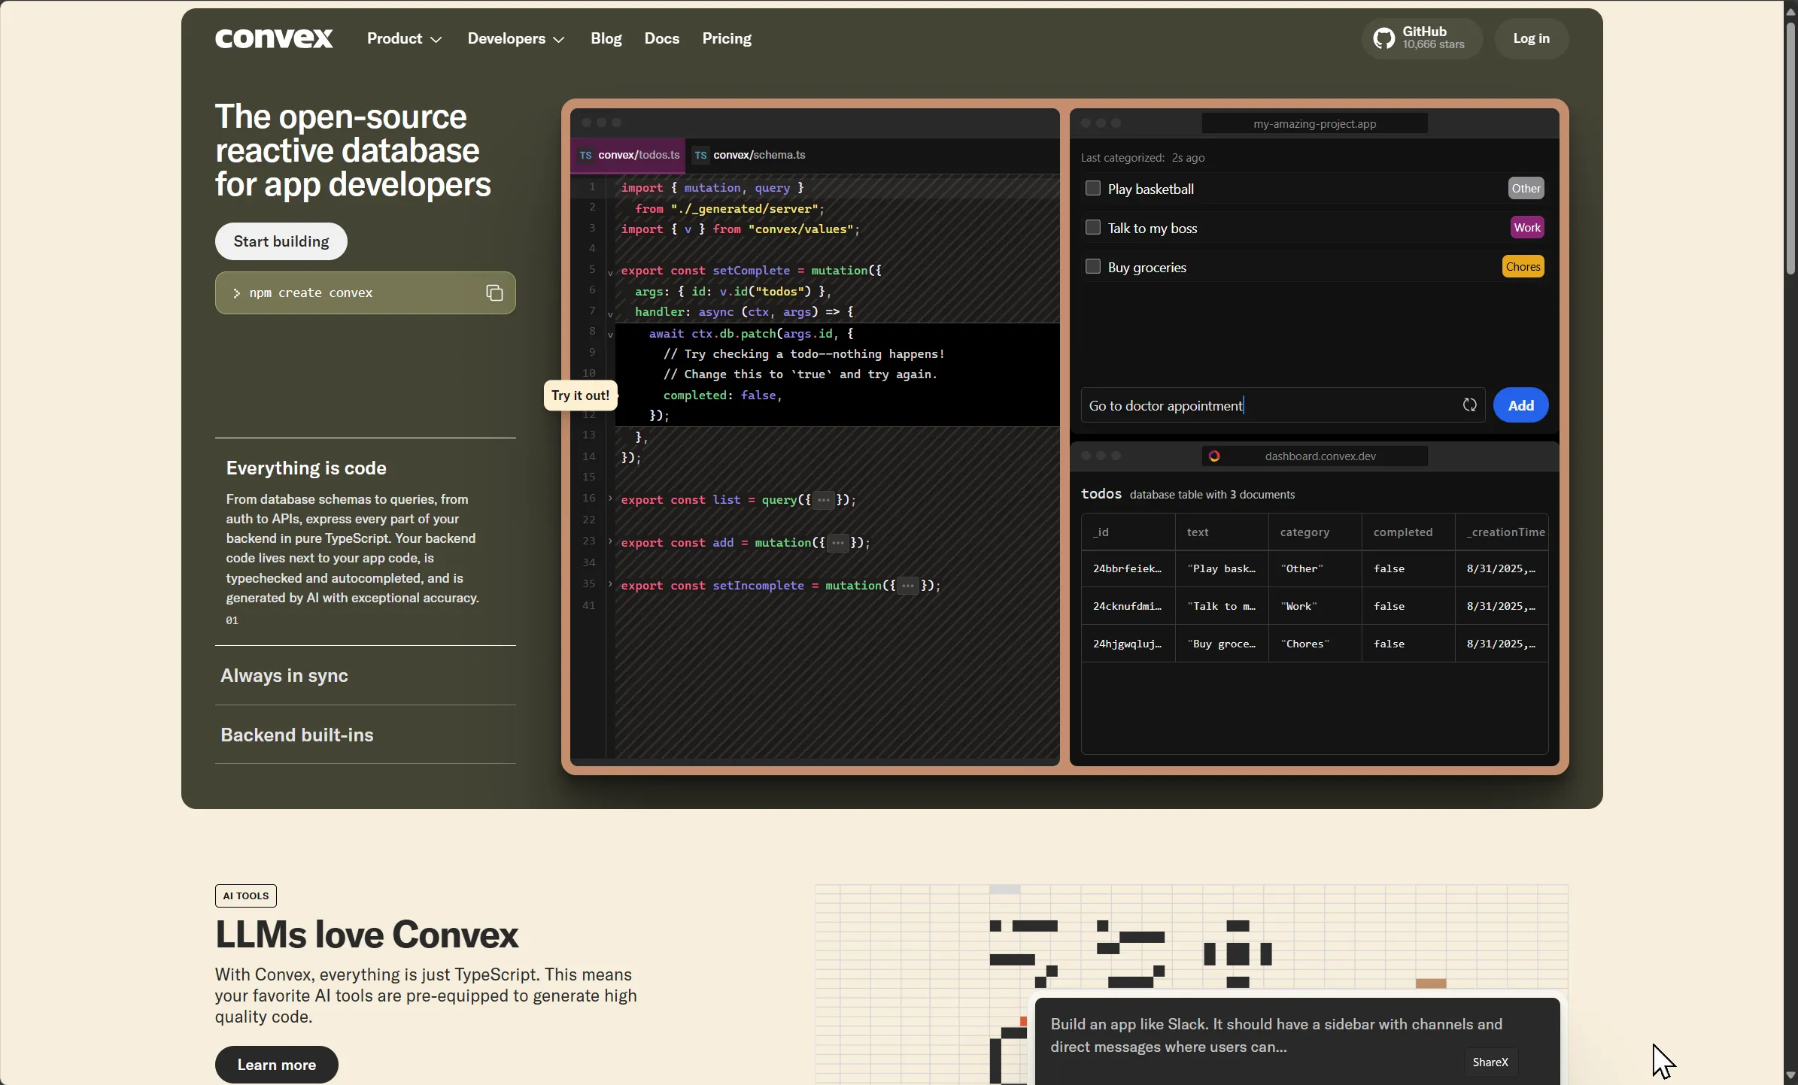The width and height of the screenshot is (1798, 1085).
Task: Select the 24cknufdmi… id cell
Action: [x=1128, y=606]
